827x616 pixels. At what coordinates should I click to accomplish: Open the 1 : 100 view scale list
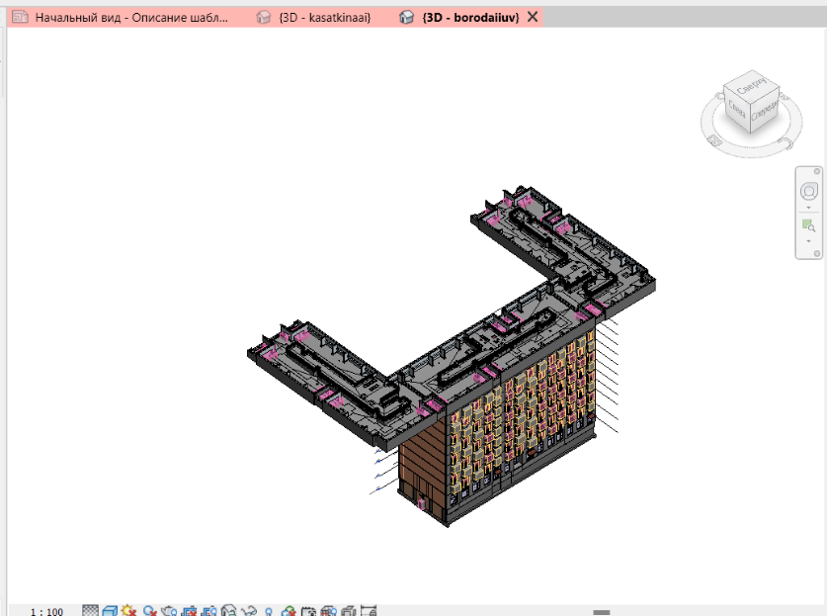pos(45,611)
